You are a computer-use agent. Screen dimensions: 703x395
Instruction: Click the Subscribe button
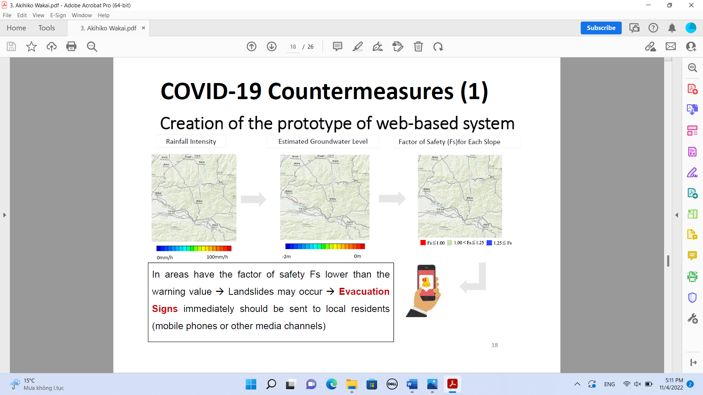[601, 28]
